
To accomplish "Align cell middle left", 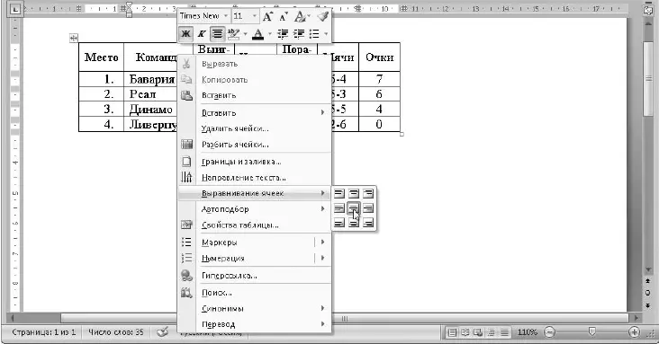I will coord(339,208).
